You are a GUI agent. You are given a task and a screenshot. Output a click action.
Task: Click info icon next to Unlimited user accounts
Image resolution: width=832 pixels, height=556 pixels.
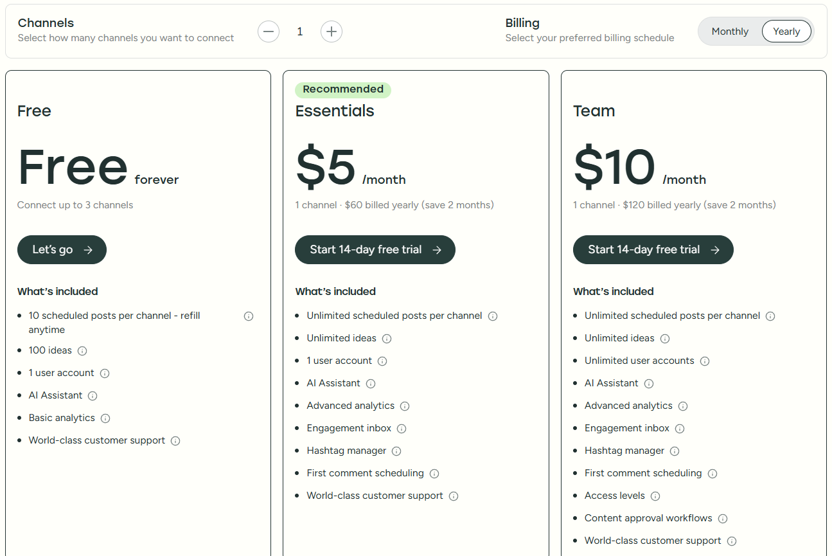(x=705, y=361)
